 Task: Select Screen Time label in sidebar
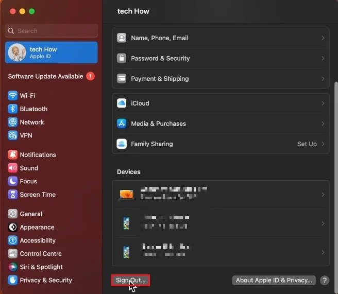(38, 195)
